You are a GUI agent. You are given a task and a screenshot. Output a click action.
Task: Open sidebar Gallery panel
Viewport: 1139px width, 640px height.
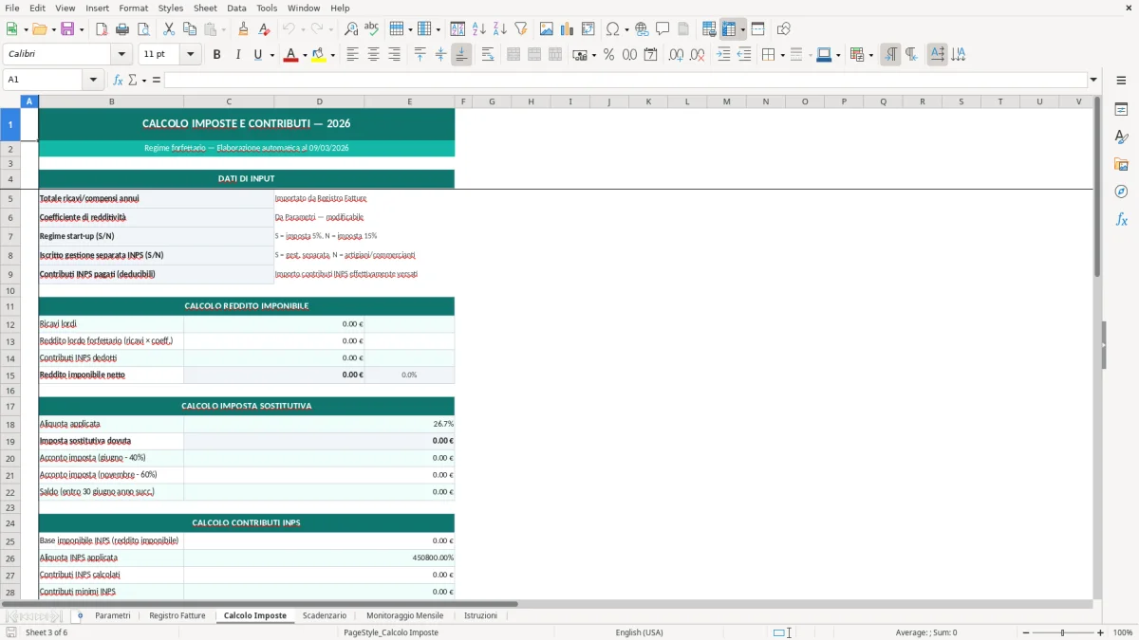point(1121,164)
